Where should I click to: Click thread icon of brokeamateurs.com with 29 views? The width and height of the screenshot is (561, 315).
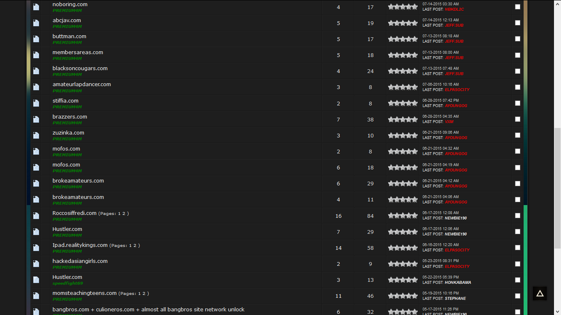point(36,183)
